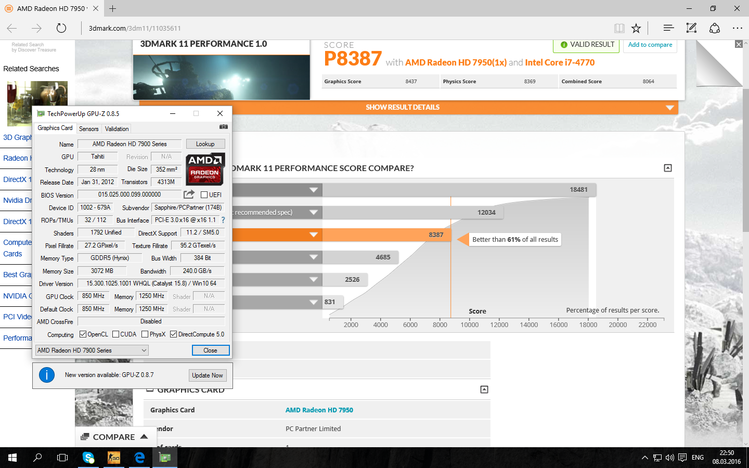Image resolution: width=749 pixels, height=468 pixels.
Task: Click the Related Searches thumbnail image
Action: 37,103
